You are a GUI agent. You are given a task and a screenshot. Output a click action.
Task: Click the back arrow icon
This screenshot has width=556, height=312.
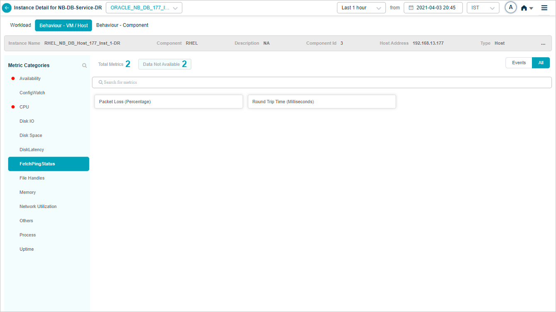point(7,8)
